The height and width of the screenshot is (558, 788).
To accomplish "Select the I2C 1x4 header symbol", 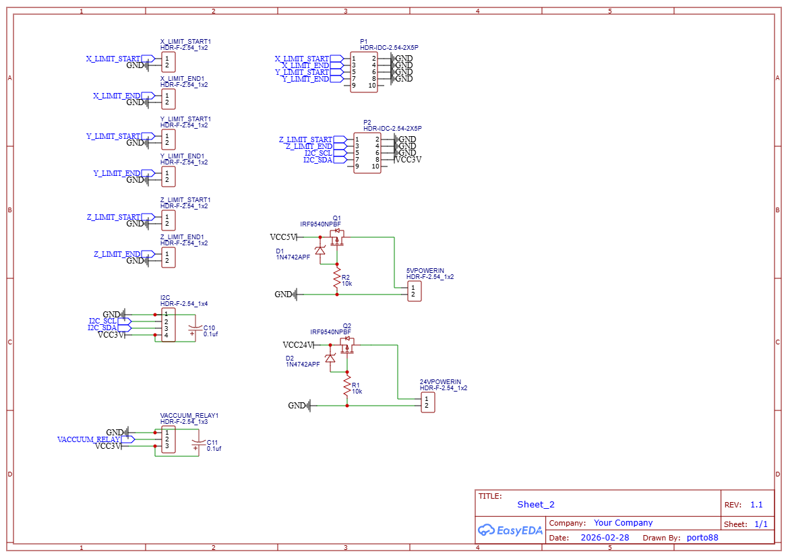I will point(169,325).
